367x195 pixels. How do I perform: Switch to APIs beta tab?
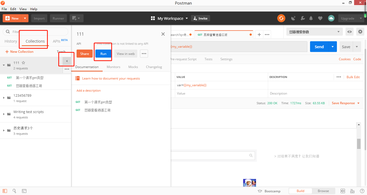click(x=60, y=41)
